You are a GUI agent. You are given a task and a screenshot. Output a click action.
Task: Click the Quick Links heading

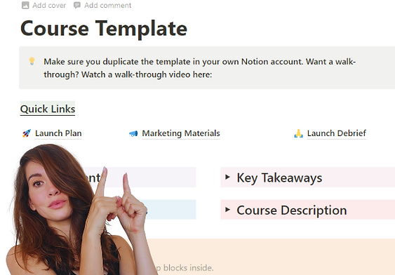coord(48,109)
